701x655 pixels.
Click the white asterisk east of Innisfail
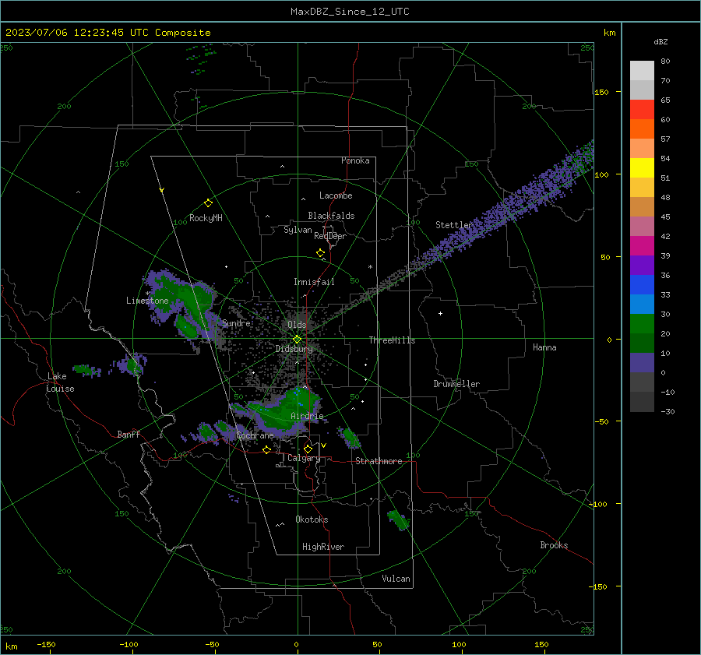(x=370, y=267)
